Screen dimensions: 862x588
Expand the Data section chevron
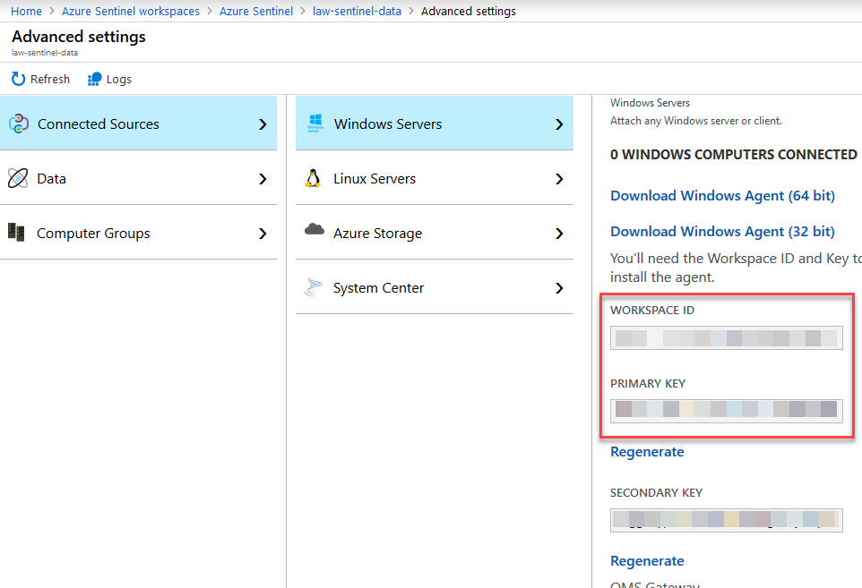(x=263, y=179)
